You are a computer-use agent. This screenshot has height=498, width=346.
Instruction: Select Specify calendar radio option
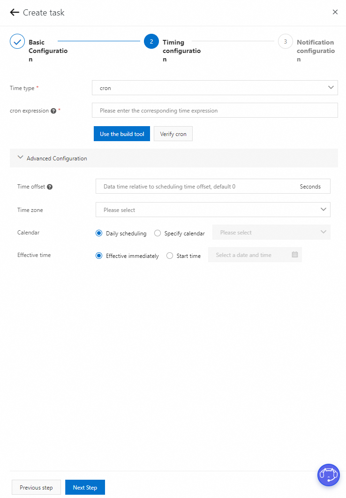pyautogui.click(x=158, y=233)
